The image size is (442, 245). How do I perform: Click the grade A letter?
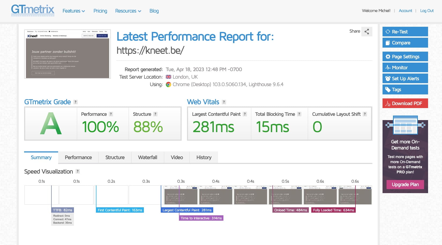(x=51, y=124)
